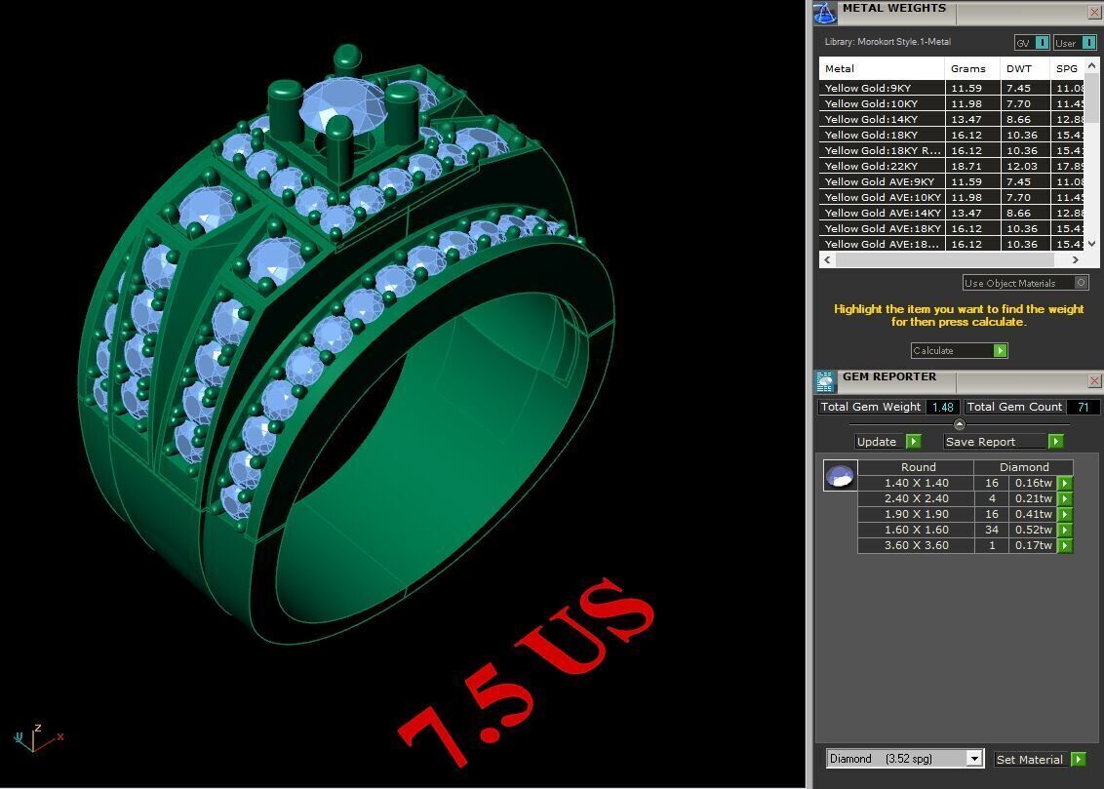This screenshot has width=1104, height=789.
Task: Collapse gem list with the round expander handle
Action: click(959, 424)
